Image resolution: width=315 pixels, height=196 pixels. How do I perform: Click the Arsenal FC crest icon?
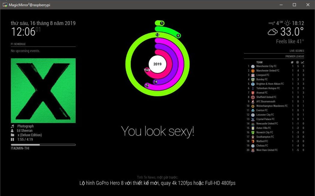(253, 93)
